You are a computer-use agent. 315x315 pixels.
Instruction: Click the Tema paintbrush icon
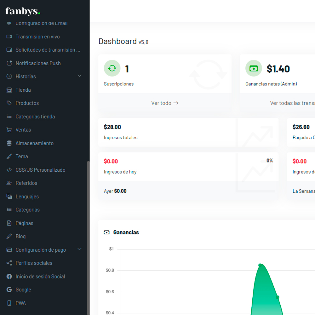[x=9, y=157]
